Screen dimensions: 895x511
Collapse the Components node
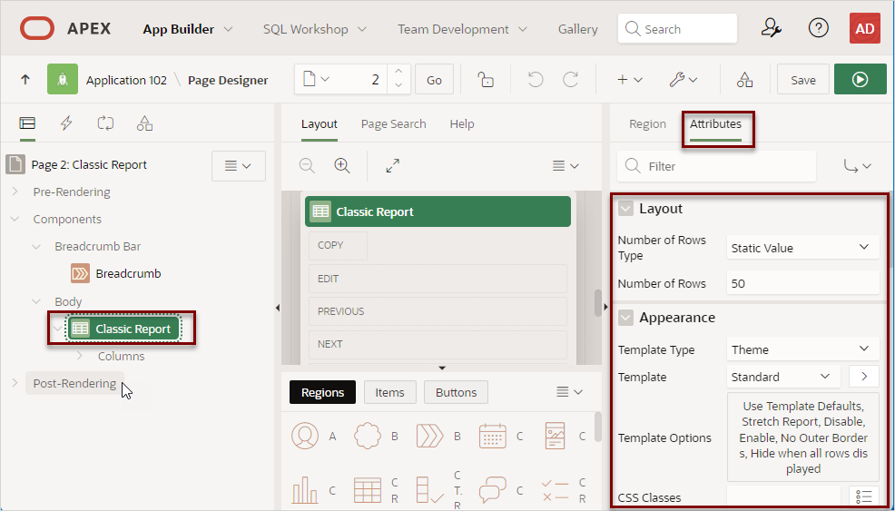click(x=15, y=220)
